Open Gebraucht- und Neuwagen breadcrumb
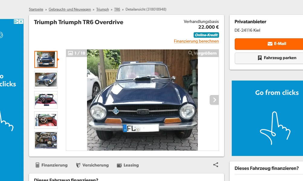 [x=70, y=9]
